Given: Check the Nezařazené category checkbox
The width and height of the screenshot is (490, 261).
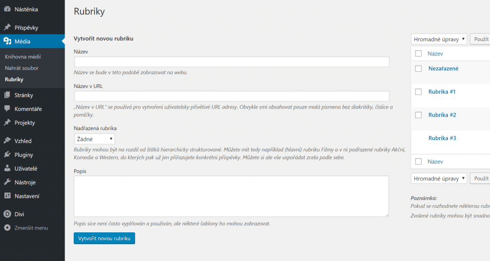Looking at the screenshot, I should pos(418,69).
